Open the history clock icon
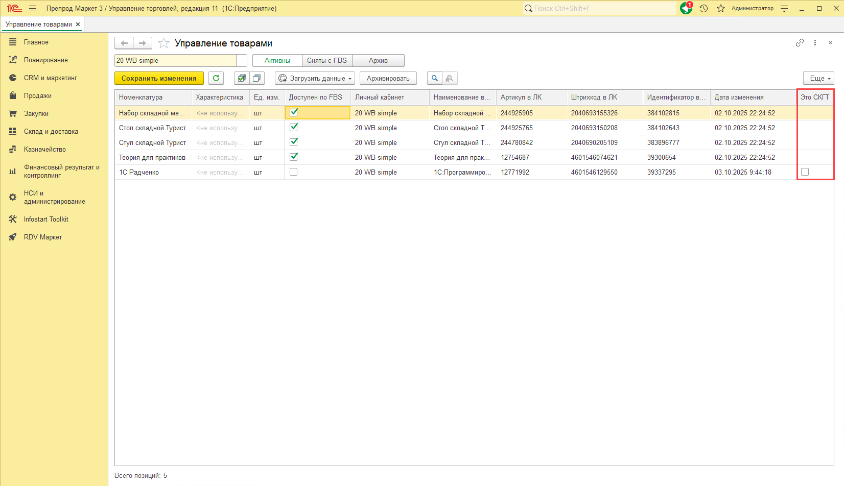 704,8
